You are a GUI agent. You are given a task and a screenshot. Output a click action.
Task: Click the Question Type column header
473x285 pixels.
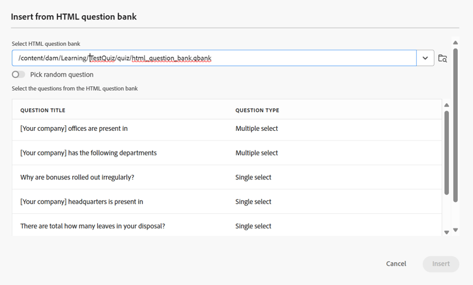pyautogui.click(x=257, y=110)
